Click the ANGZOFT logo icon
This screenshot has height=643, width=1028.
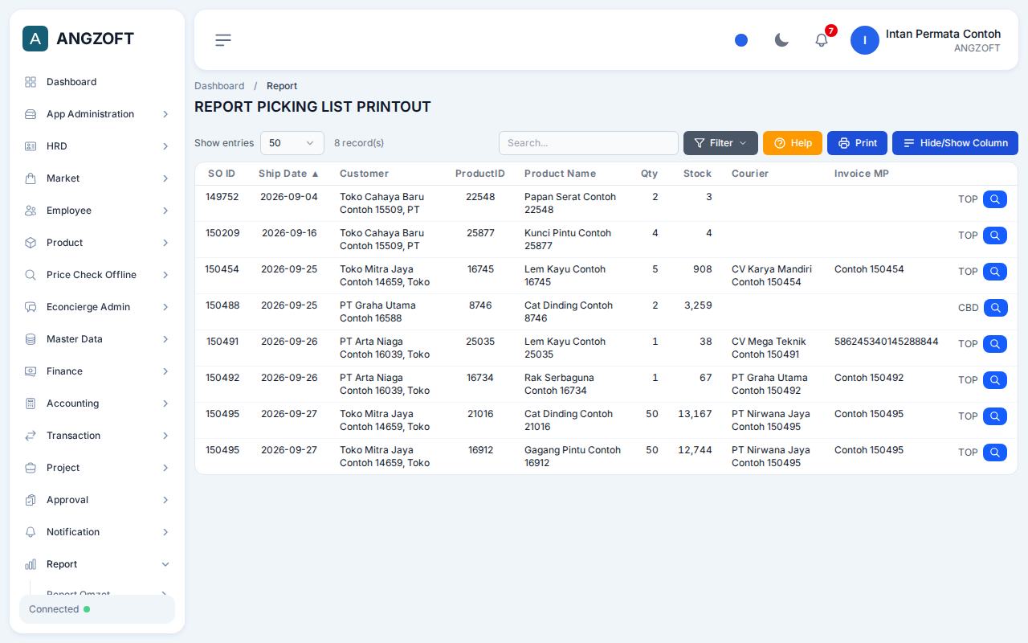coord(35,39)
